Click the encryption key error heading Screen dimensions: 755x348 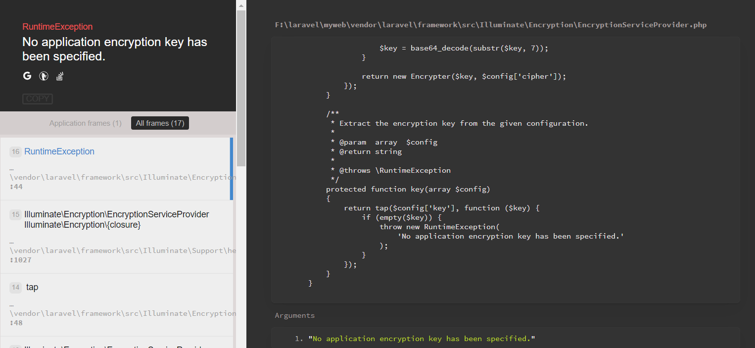click(115, 49)
